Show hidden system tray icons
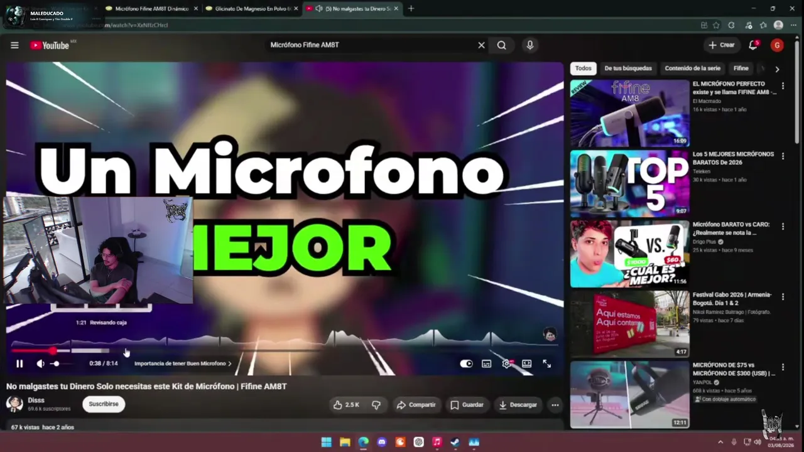The image size is (804, 452). point(720,442)
